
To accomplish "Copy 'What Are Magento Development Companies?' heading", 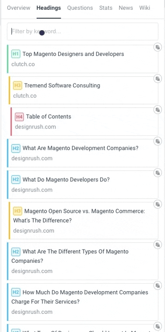I will pos(157,141).
